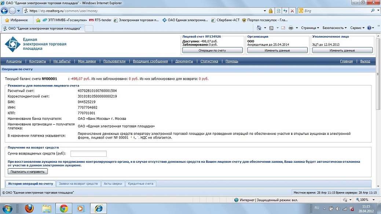The width and height of the screenshot is (381, 214).
Task: Click the refresh page icon
Action: tap(285, 11)
